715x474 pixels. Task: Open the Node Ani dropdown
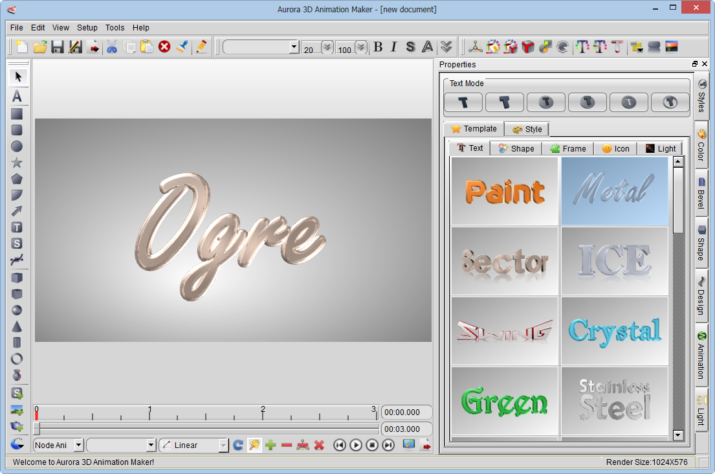(78, 445)
